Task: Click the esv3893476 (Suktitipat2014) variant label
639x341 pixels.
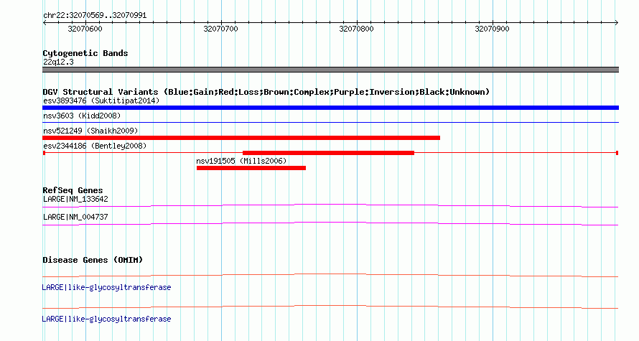Action: [x=101, y=101]
